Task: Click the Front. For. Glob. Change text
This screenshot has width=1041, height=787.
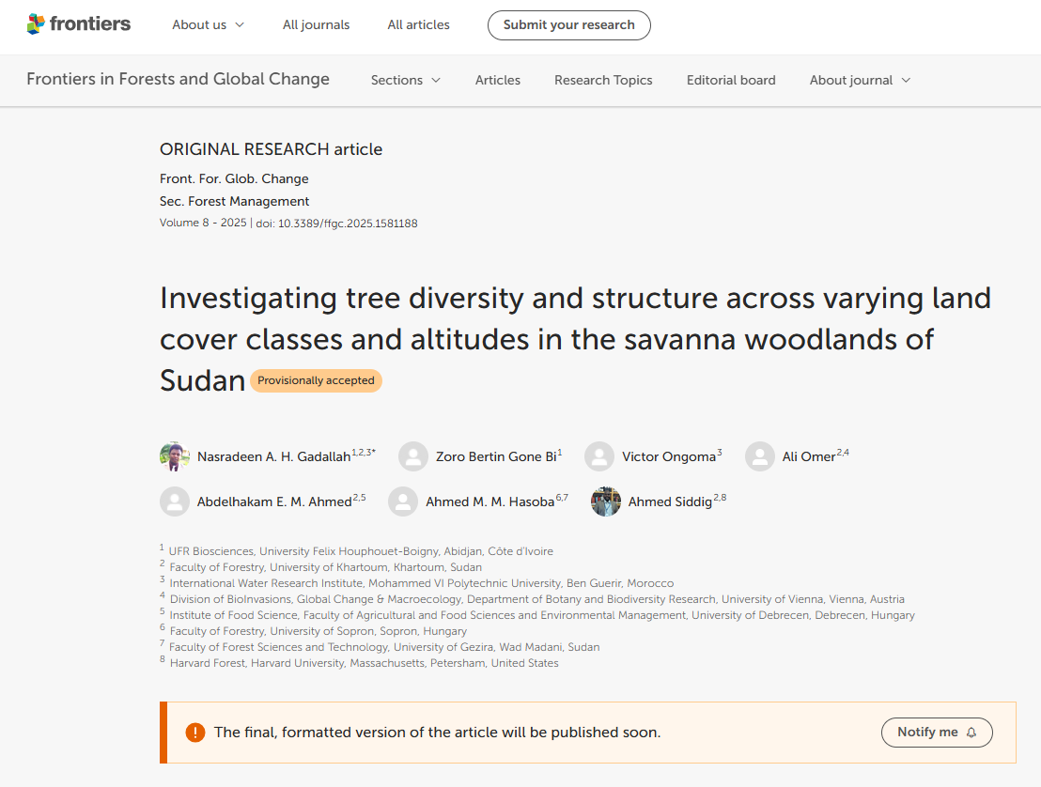Action: pyautogui.click(x=234, y=178)
